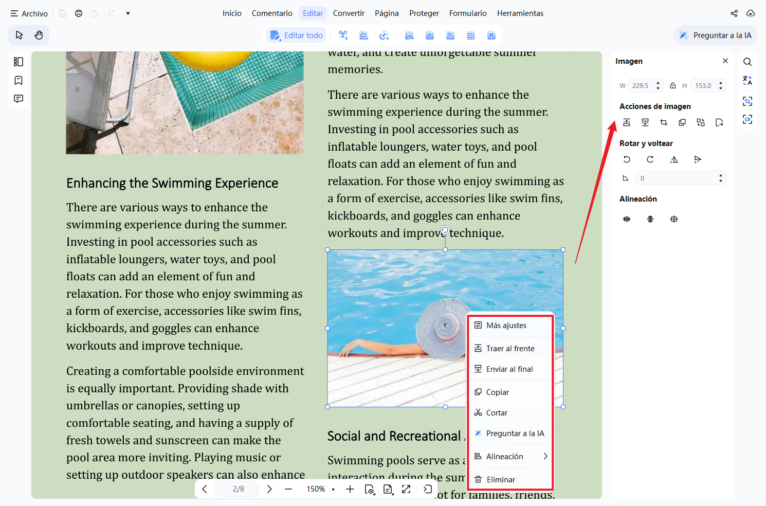766x506 pixels.
Task: Open the page thumbnails sidebar panel
Action: (18, 61)
